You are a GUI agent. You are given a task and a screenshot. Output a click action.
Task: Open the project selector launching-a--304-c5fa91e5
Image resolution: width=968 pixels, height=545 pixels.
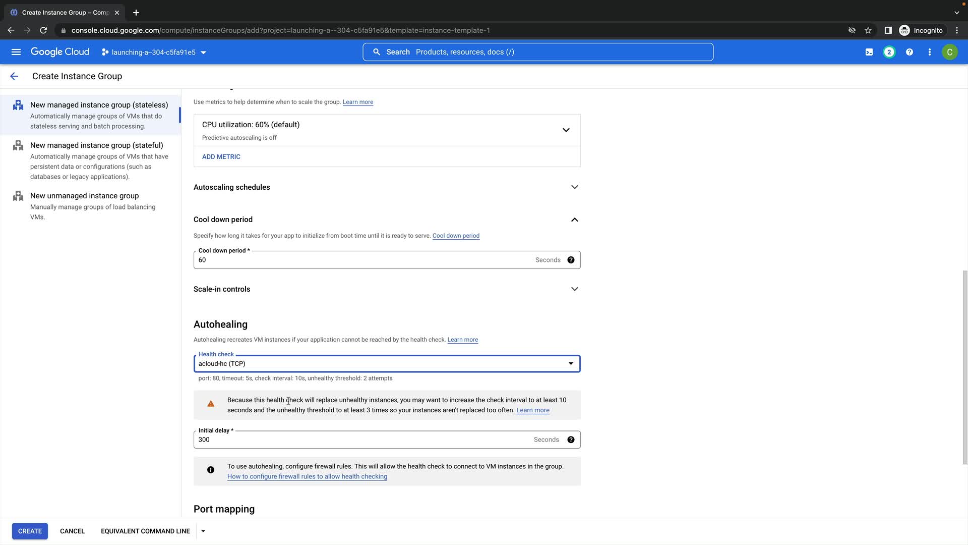(154, 52)
